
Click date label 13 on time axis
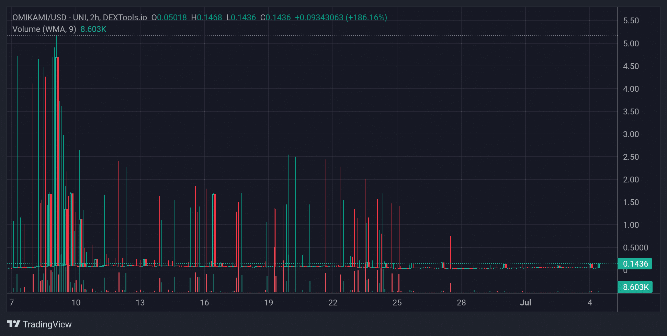[x=140, y=303]
